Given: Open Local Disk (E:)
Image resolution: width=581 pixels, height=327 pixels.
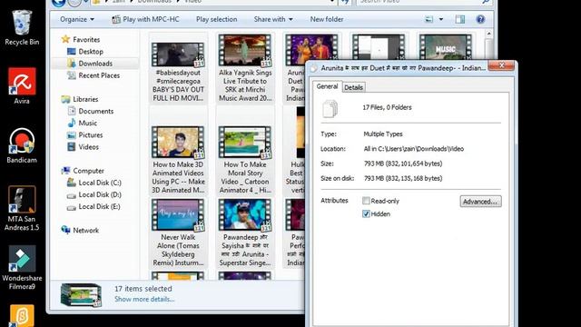Looking at the screenshot, I should (x=99, y=206).
